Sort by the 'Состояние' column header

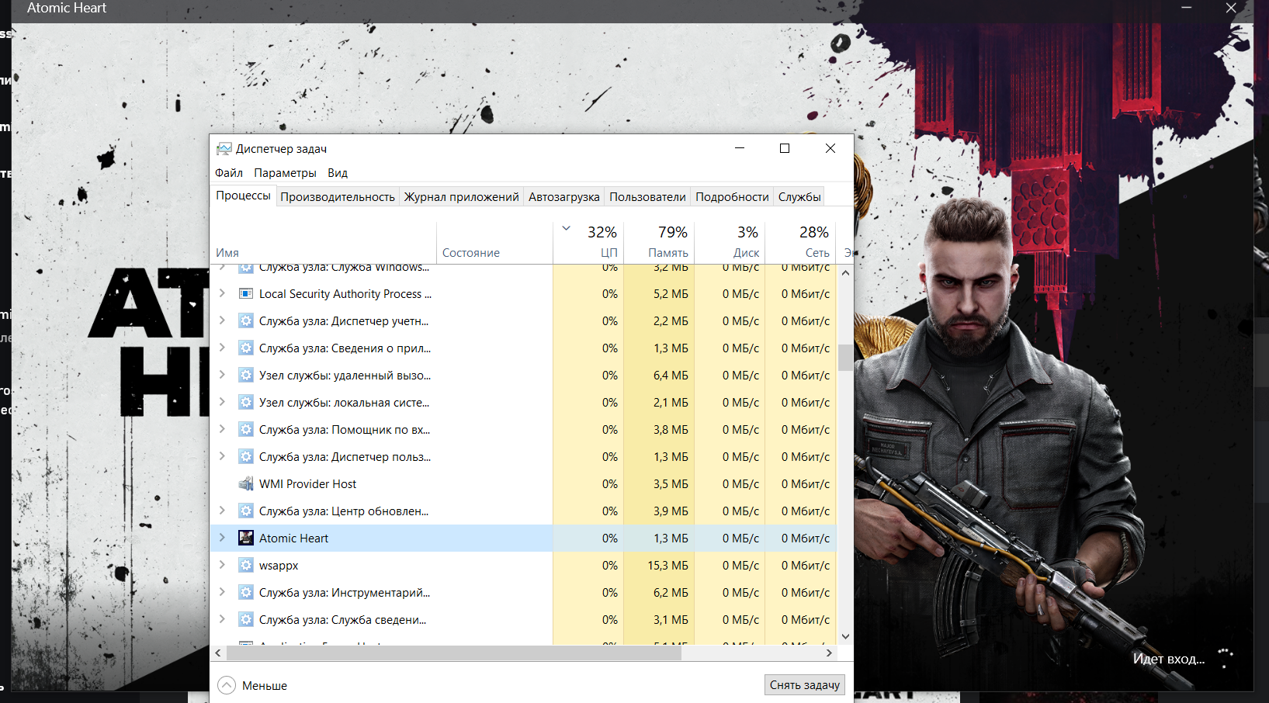tap(494, 243)
